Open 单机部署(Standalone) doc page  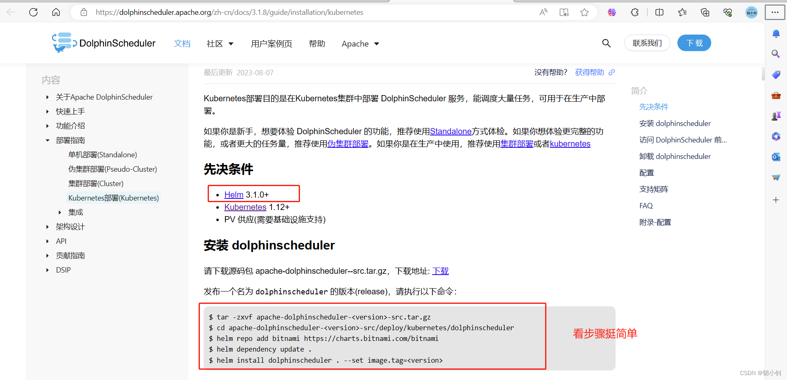pyautogui.click(x=103, y=155)
